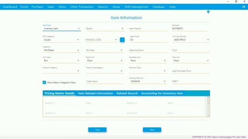Open the Help menu
Viewport: 248px width, 139px height.
[x=172, y=7]
